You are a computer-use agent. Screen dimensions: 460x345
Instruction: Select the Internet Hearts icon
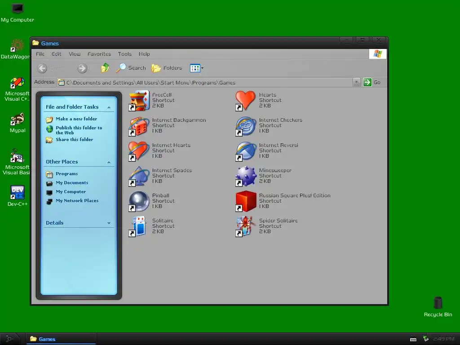pos(139,151)
